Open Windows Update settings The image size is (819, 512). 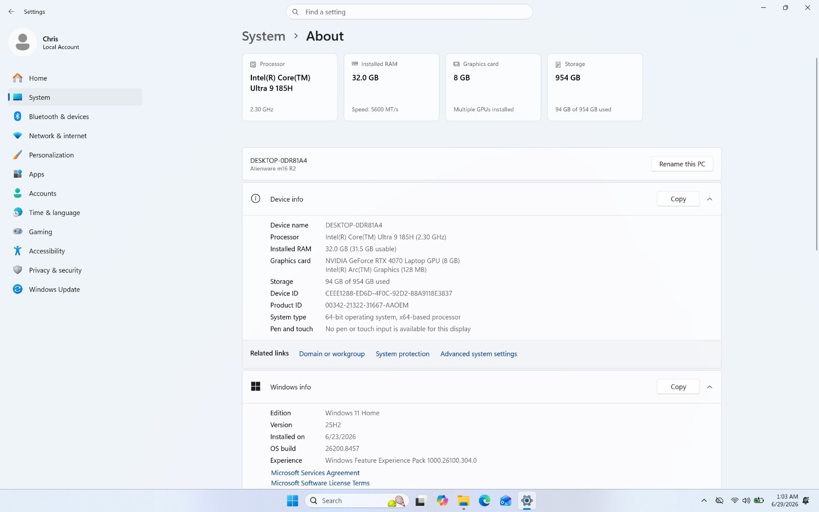(x=75, y=289)
